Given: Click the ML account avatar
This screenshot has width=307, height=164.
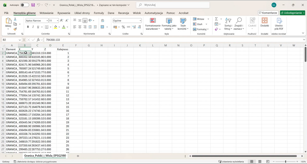Looking at the screenshot, I should 274,5.
